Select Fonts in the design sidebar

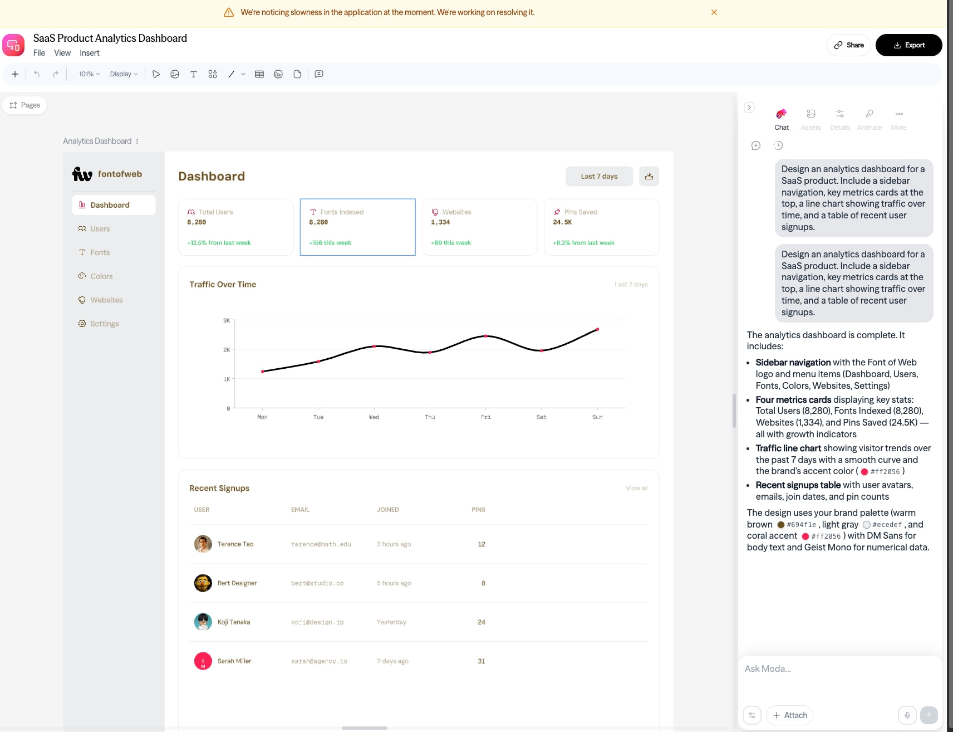click(x=114, y=253)
